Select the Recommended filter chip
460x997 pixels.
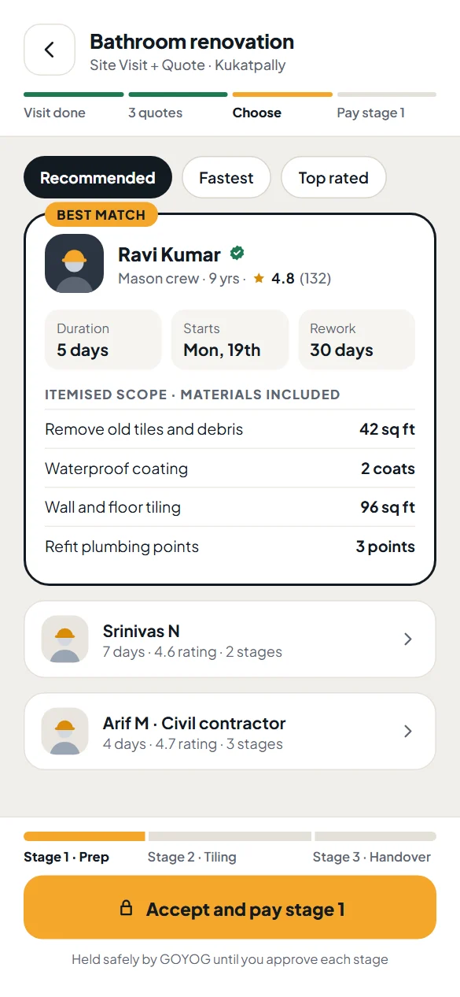click(98, 178)
